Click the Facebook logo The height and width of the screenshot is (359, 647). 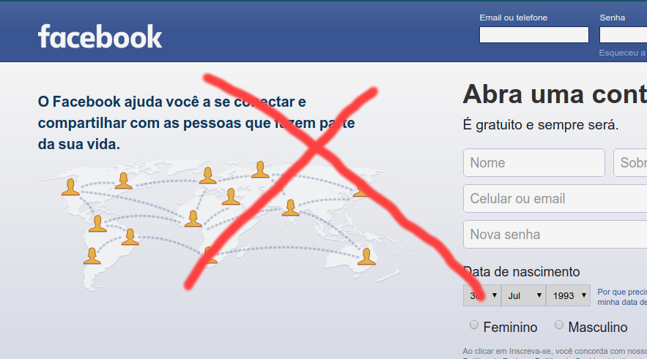[100, 37]
